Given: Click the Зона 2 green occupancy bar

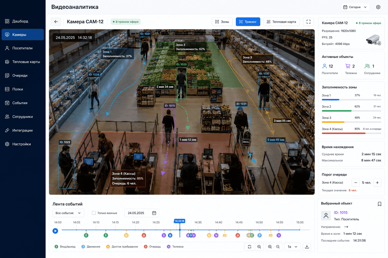Looking at the screenshot, I should [x=351, y=111].
